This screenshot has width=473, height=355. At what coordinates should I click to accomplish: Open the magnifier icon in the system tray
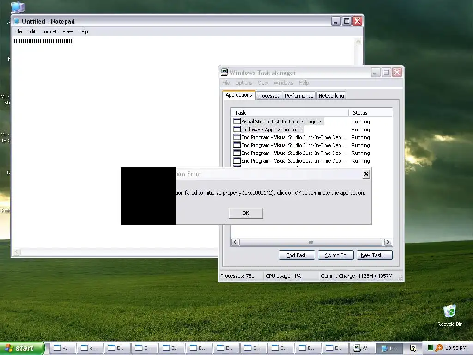click(439, 348)
